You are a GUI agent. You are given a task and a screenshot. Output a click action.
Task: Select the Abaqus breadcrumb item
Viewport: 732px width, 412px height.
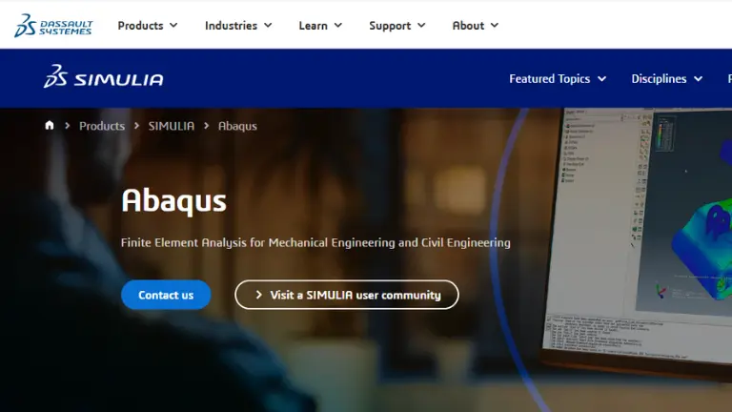pos(237,126)
